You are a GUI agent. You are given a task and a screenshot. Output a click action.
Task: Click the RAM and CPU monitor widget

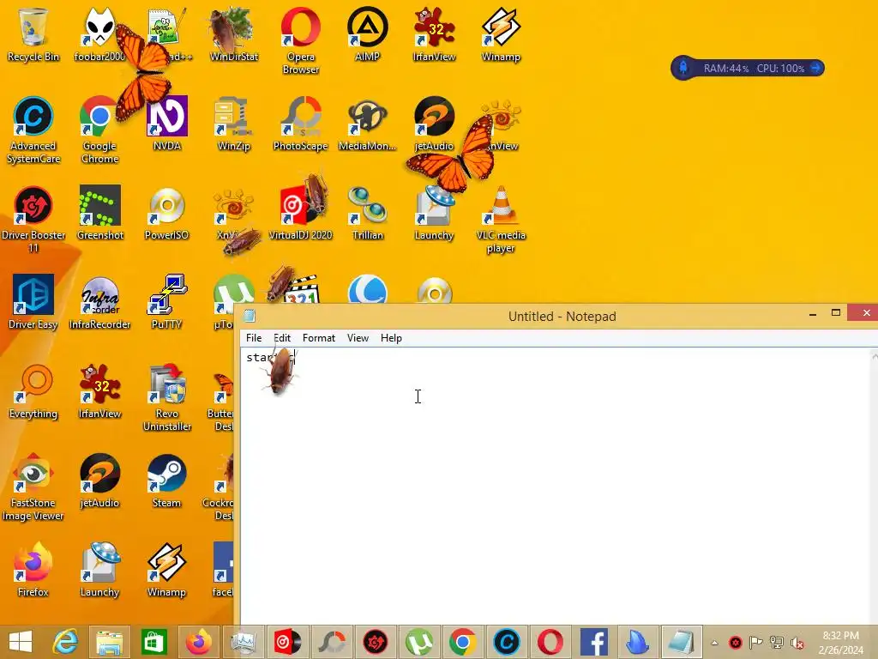(x=748, y=69)
